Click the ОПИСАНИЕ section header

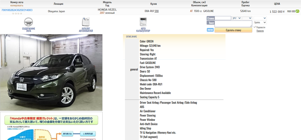tap(131, 36)
